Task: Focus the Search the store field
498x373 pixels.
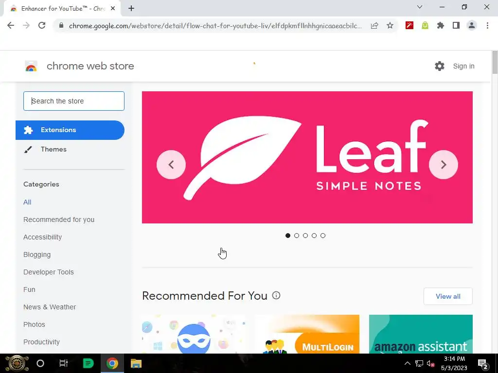Action: [x=74, y=101]
